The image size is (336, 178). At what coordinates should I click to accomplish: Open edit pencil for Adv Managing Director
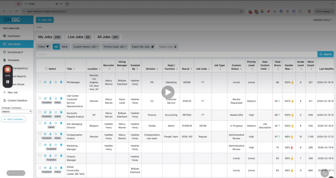coord(45,123)
